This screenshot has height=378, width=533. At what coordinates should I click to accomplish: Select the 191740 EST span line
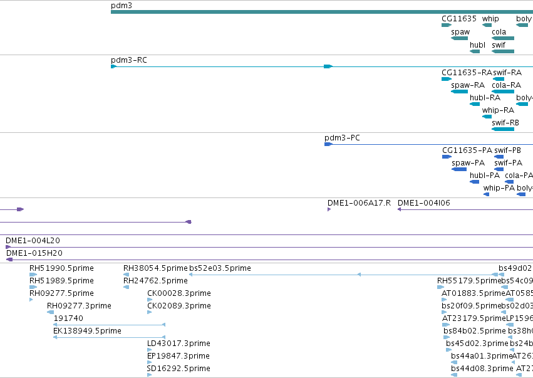pyautogui.click(x=110, y=325)
